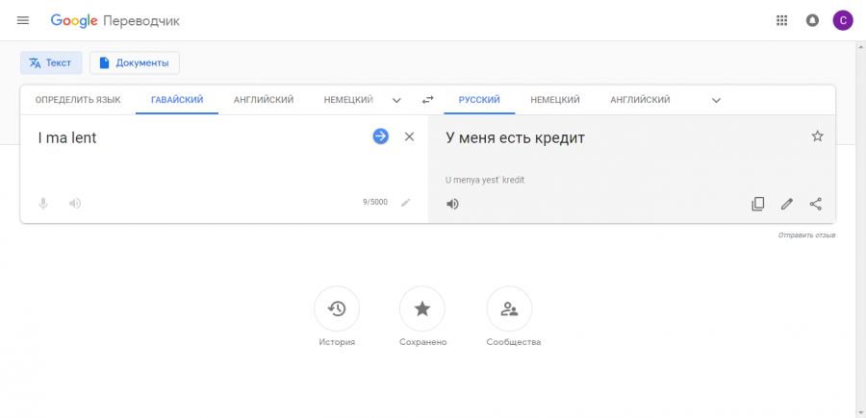Swap source and target languages
Image resolution: width=866 pixels, height=418 pixels.
tap(428, 100)
